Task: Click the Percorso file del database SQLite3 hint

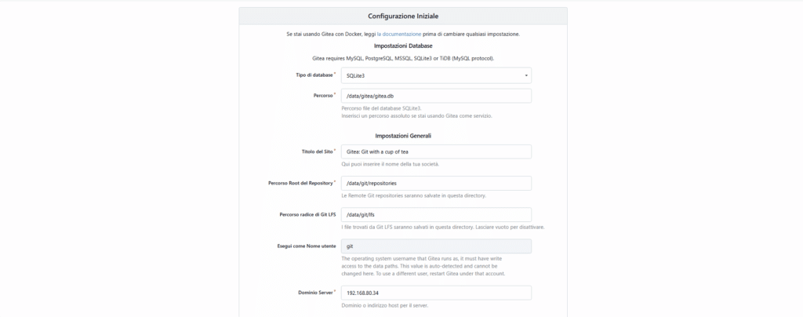Action: pos(381,108)
